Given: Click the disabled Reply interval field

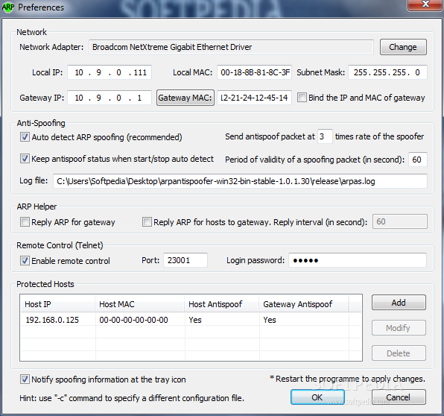Looking at the screenshot, I should tap(400, 221).
